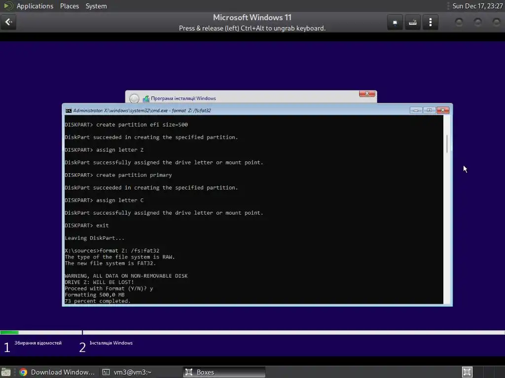Image resolution: width=505 pixels, height=378 pixels.
Task: Click the 'format Z: /fs:fat32' command line
Action: [x=112, y=251]
